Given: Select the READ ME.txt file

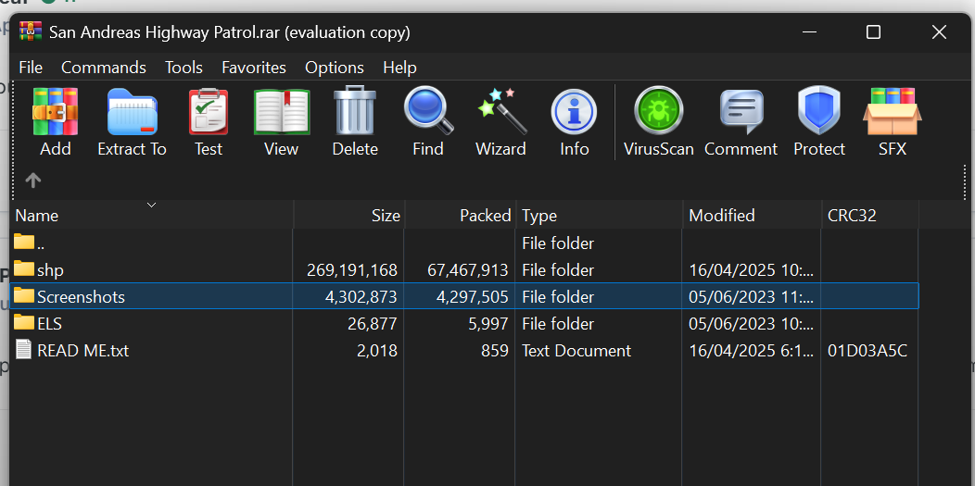Looking at the screenshot, I should click(82, 351).
